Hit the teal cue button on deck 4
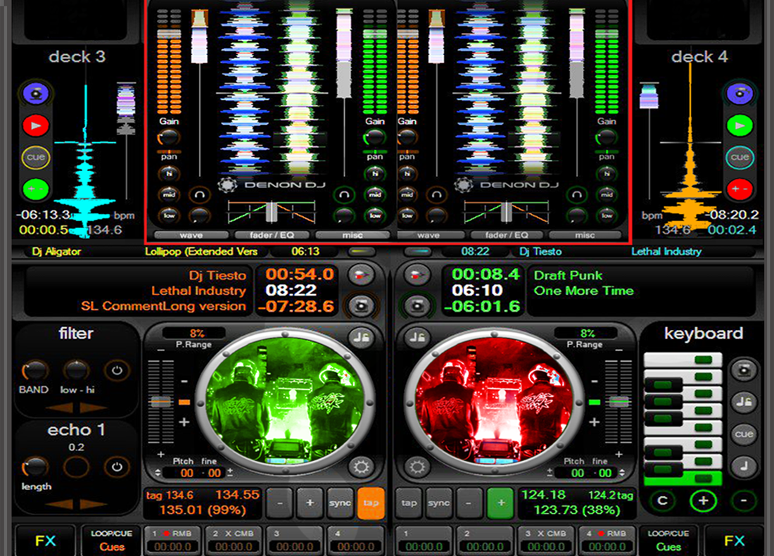Viewport: 774px width, 556px height. click(x=740, y=158)
